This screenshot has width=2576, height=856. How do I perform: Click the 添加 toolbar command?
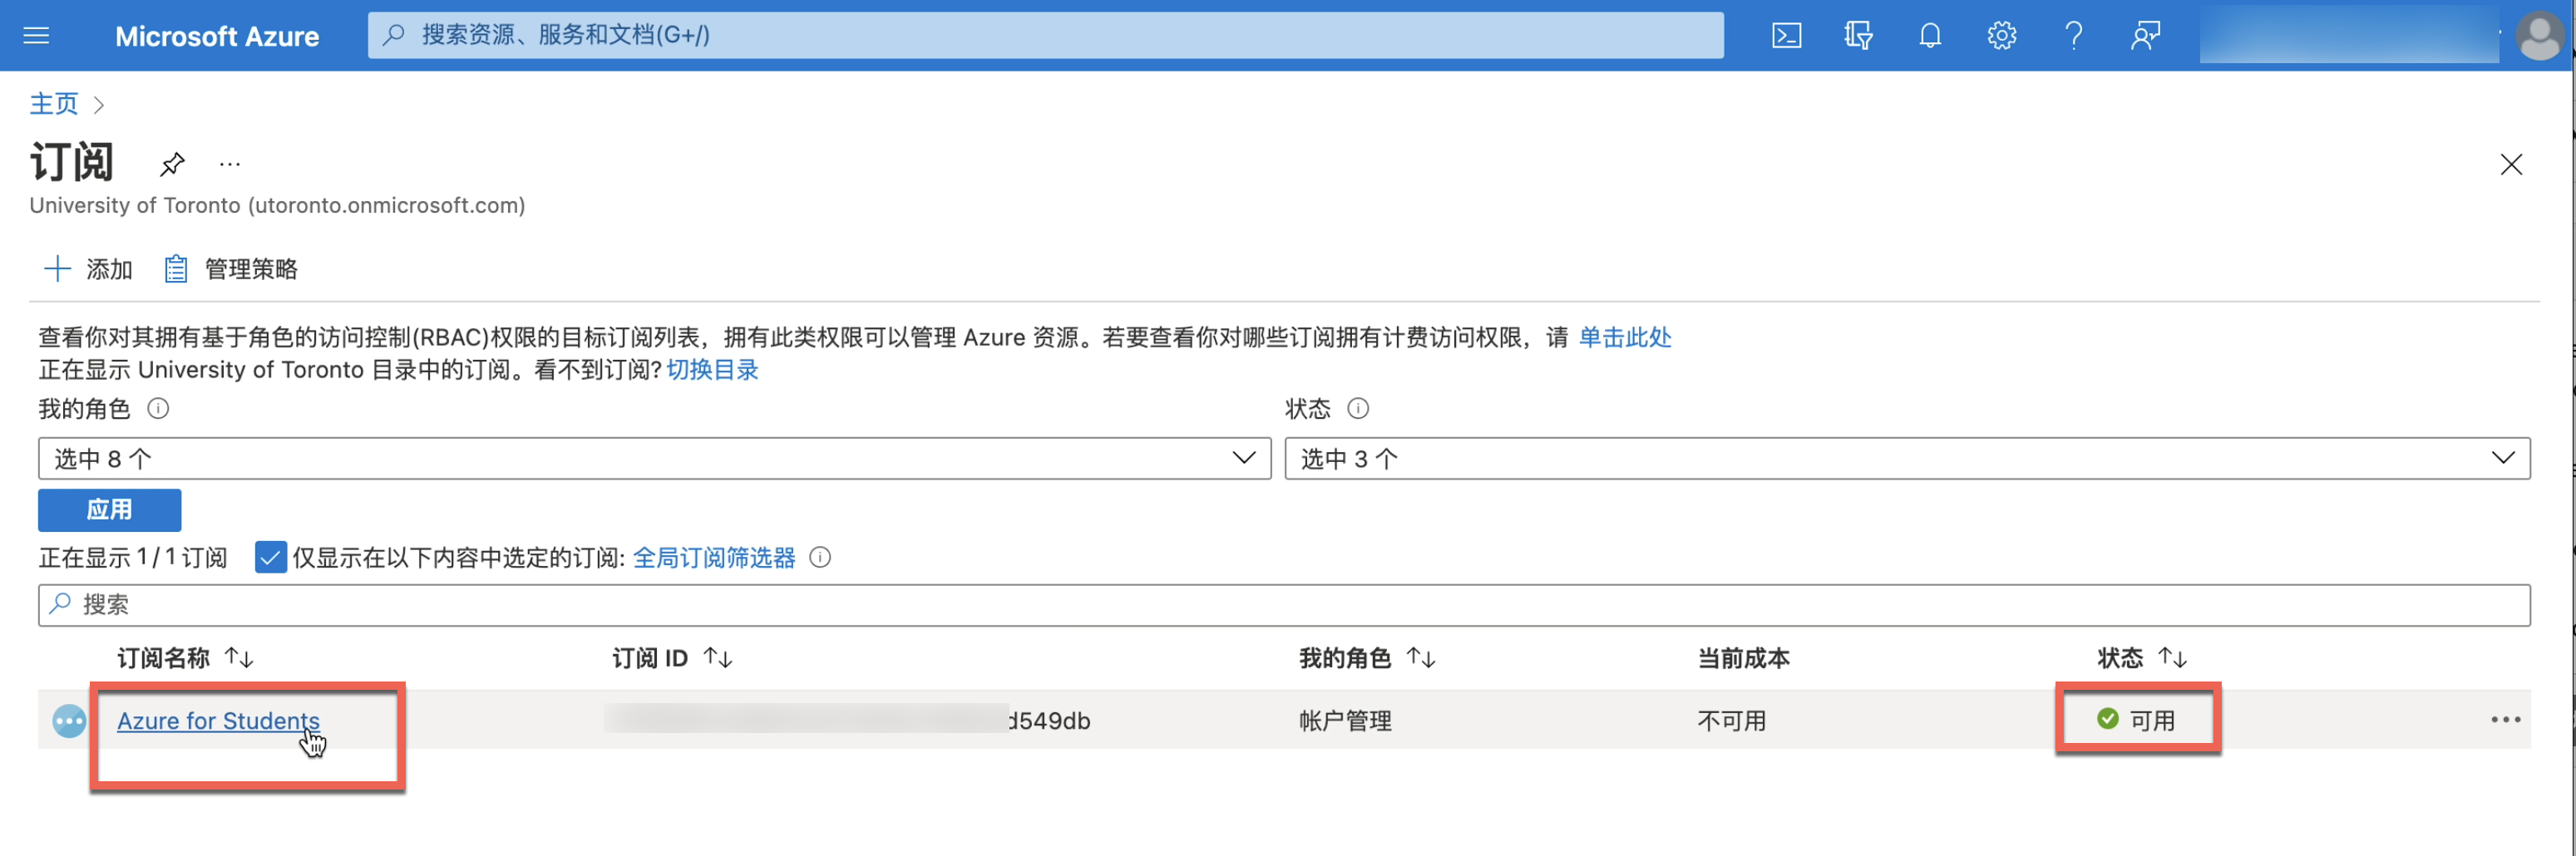pyautogui.click(x=89, y=269)
